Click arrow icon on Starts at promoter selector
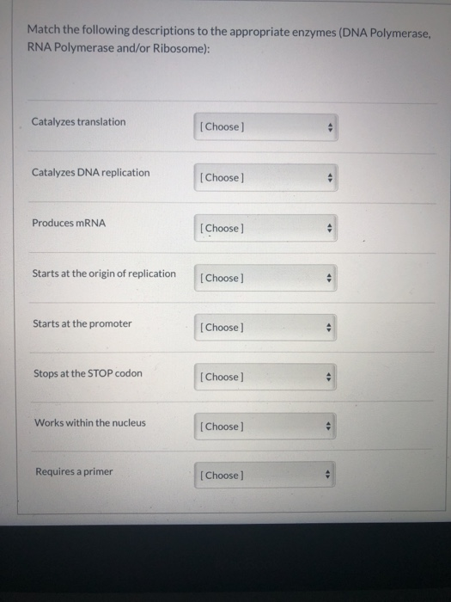 (x=329, y=328)
